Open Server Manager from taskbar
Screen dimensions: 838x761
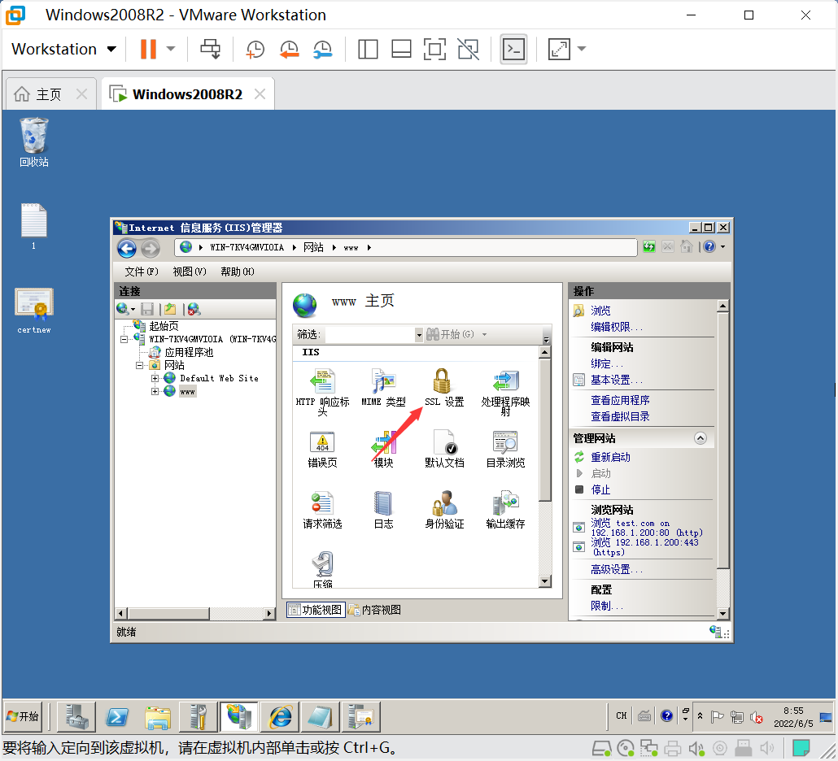[x=76, y=716]
